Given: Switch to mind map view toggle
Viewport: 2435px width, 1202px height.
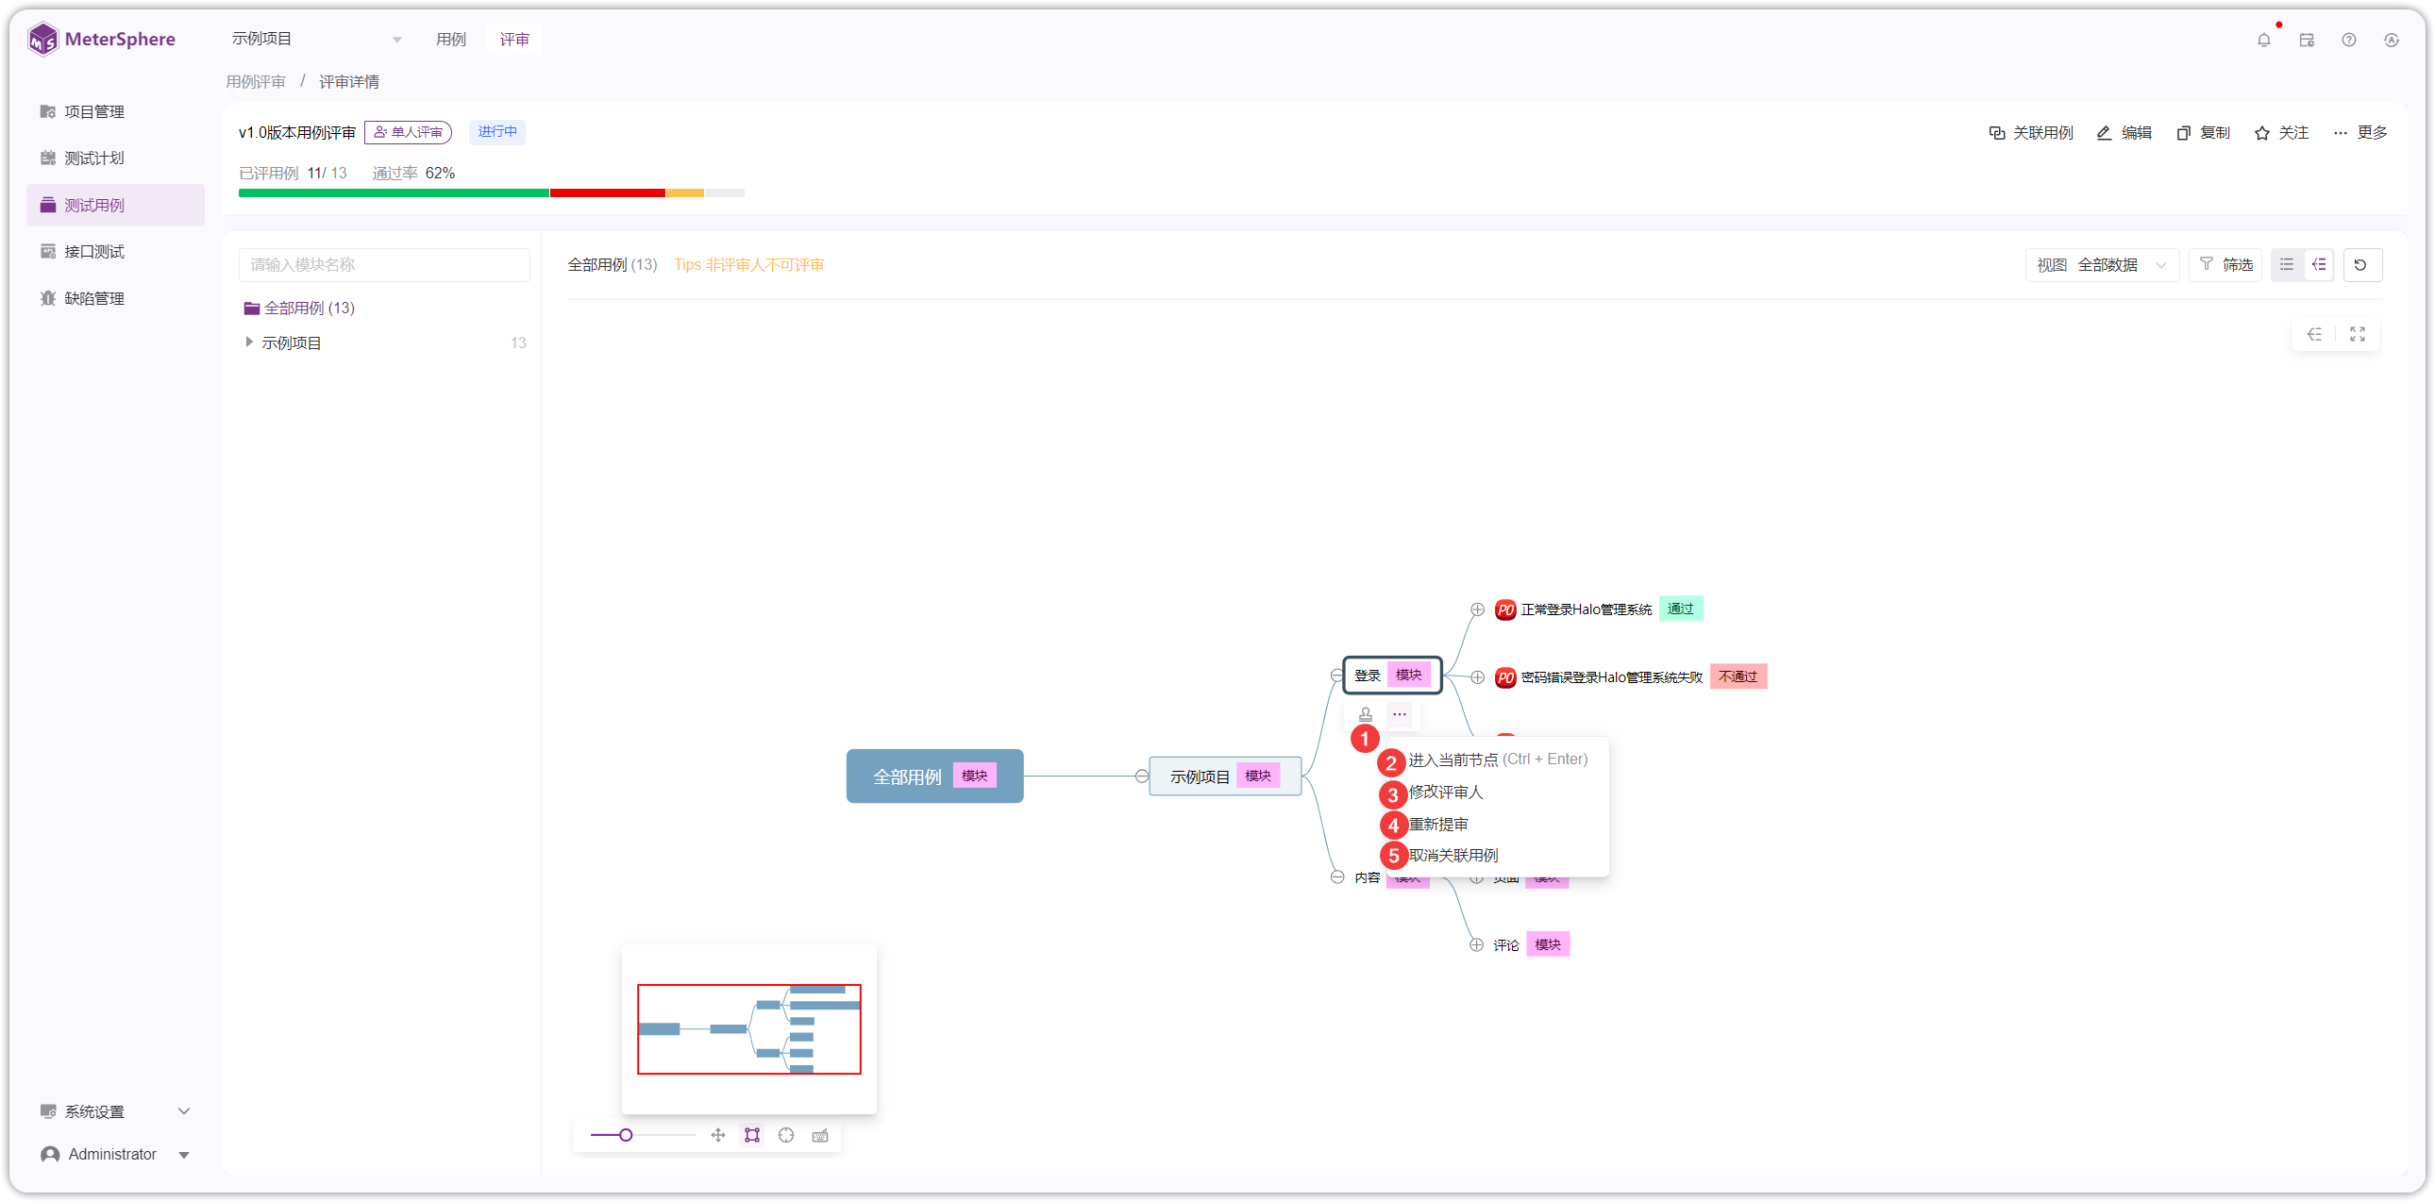Looking at the screenshot, I should (x=2319, y=264).
